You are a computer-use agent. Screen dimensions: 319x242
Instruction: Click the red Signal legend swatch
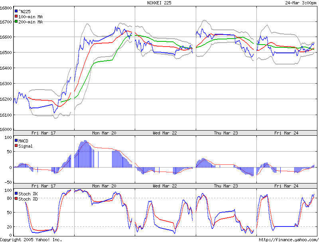tap(16, 146)
